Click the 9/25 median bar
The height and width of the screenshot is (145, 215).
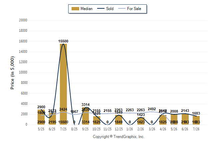coord(86,116)
